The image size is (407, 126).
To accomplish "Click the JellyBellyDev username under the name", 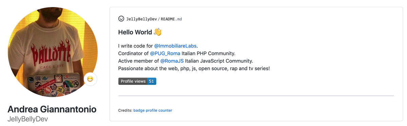I will [27, 119].
